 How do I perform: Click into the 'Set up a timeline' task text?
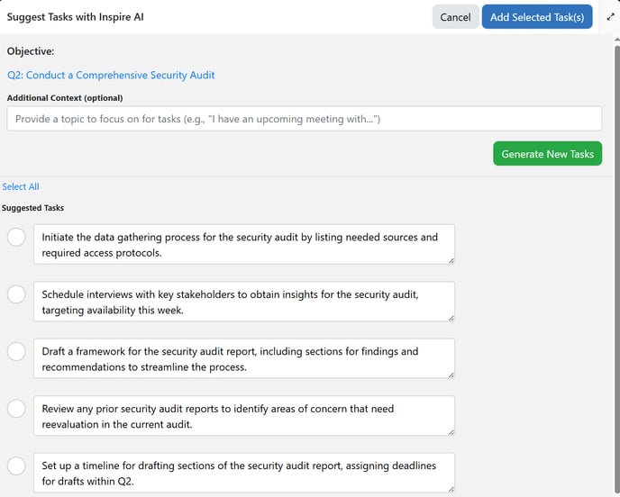tap(240, 473)
